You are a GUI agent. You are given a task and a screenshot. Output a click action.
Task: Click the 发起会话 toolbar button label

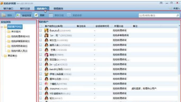click(77, 15)
